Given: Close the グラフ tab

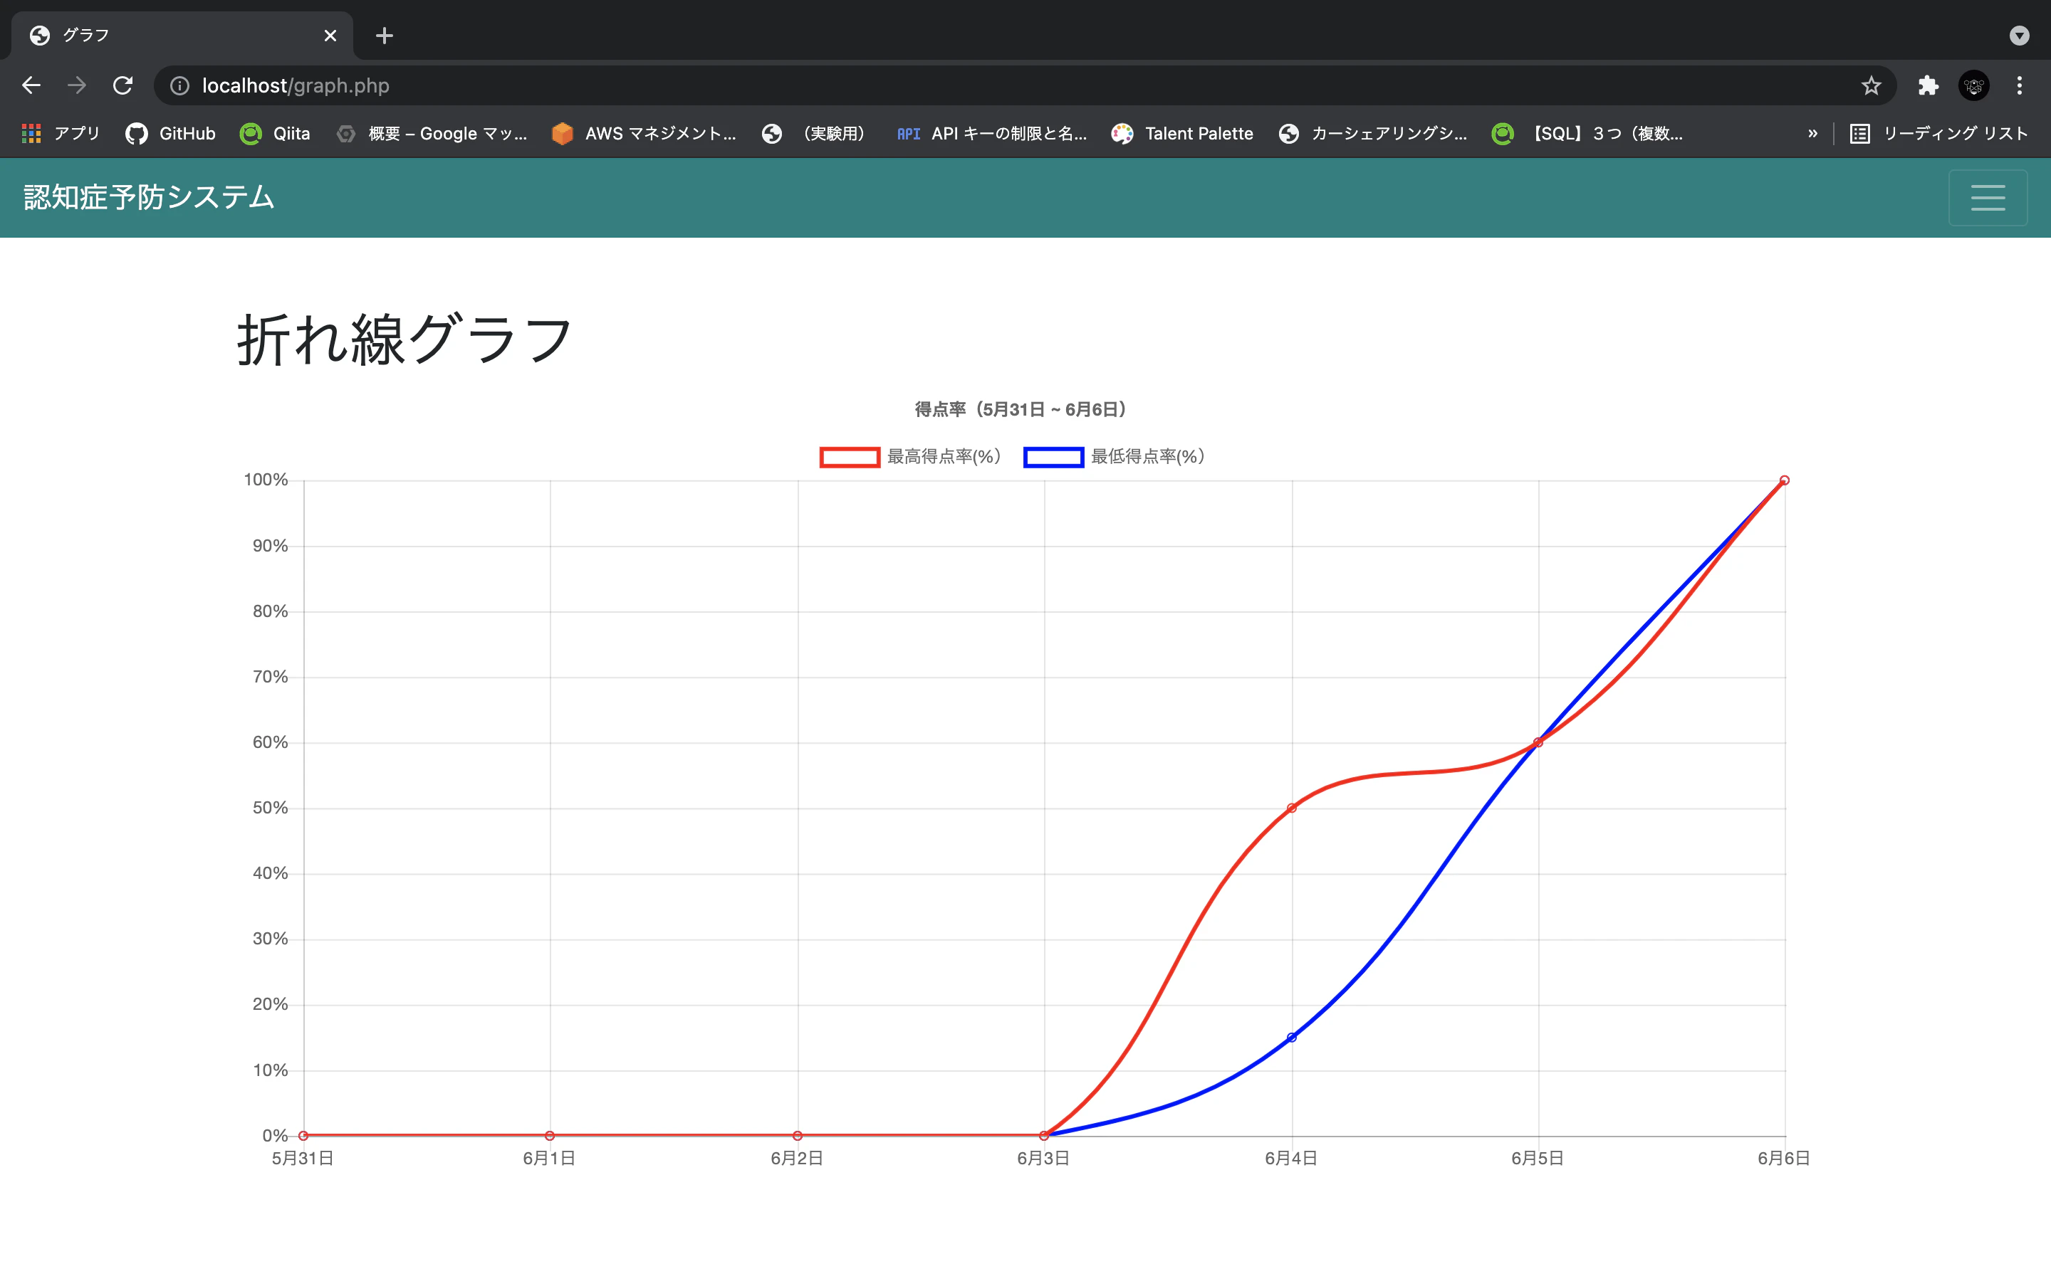Looking at the screenshot, I should [330, 36].
